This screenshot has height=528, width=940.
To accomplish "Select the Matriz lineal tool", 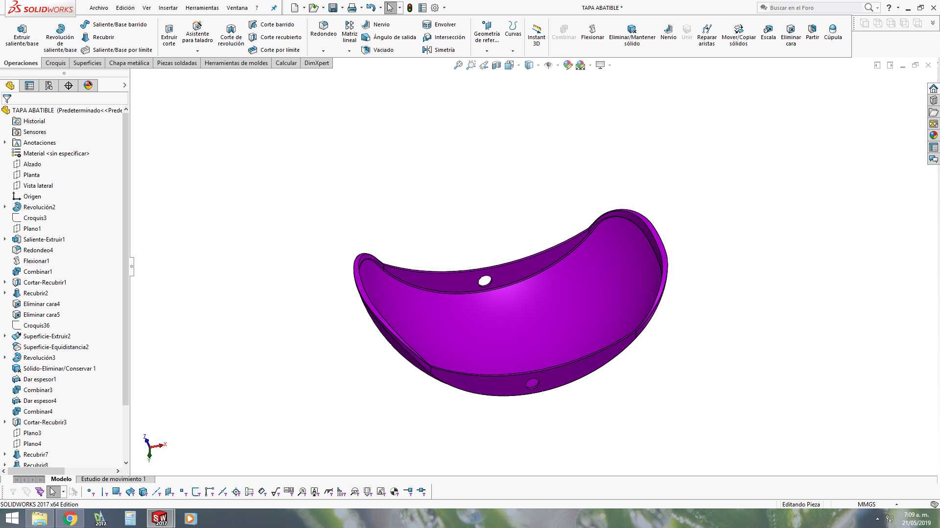I will point(349,32).
